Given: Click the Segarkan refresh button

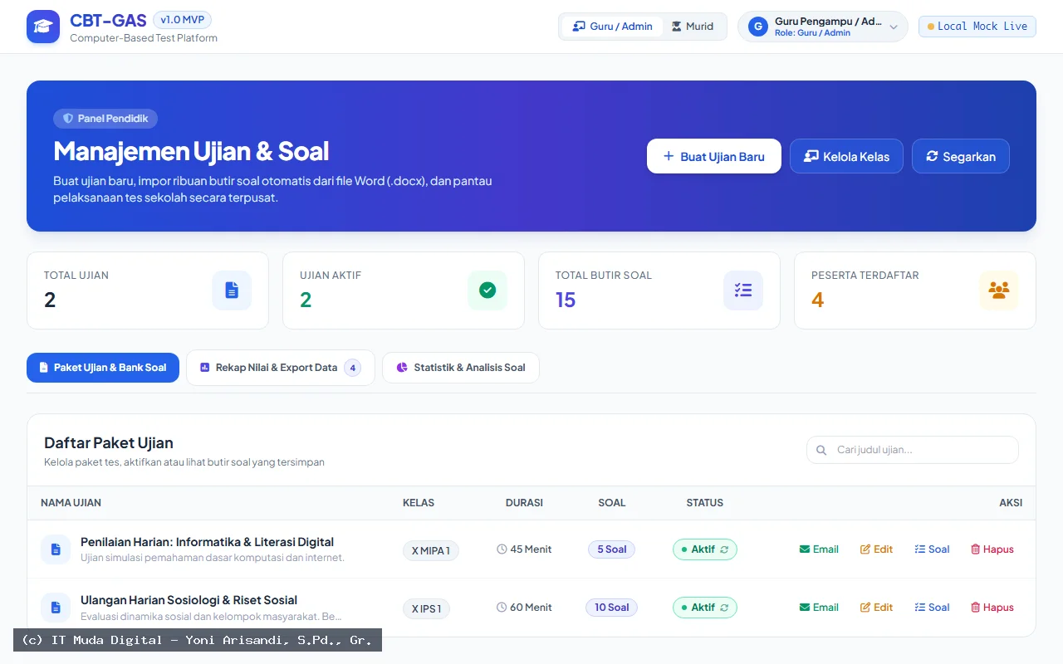Looking at the screenshot, I should point(961,156).
